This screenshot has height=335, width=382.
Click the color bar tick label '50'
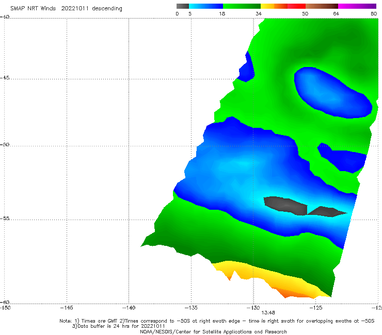(305, 13)
